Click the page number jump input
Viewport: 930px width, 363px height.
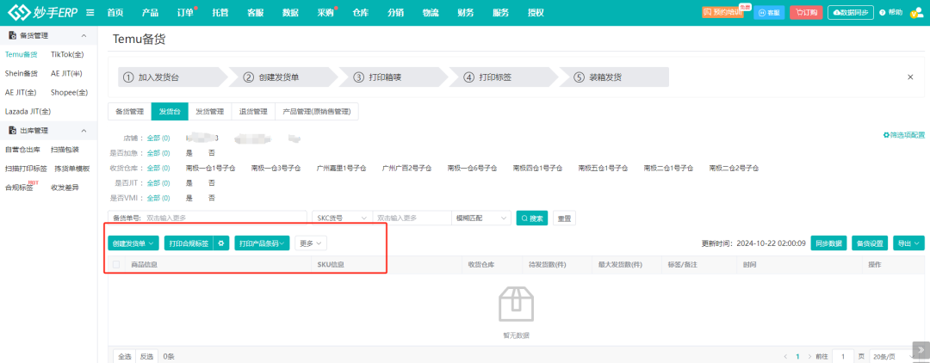point(843,356)
